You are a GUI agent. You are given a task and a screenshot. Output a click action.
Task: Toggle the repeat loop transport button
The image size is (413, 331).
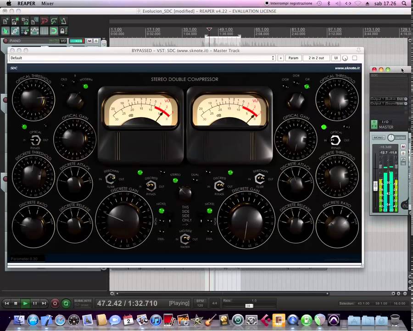(x=66, y=303)
